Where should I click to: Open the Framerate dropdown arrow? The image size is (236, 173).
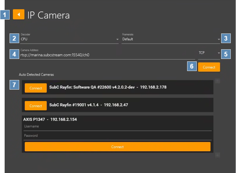(x=218, y=39)
